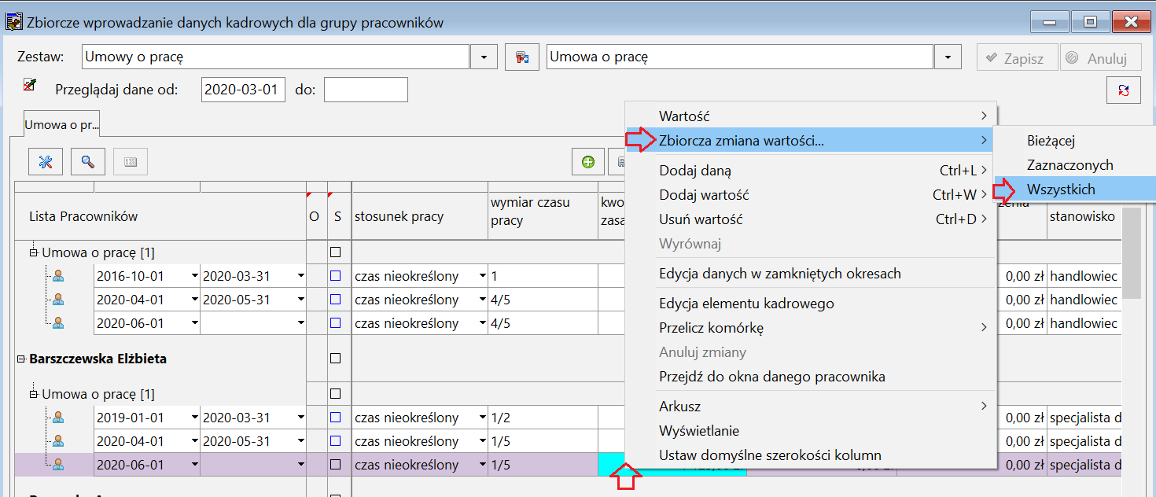Click the employee icon in the highlighted 2020-06-01 row
Viewport: 1156px width, 497px height.
coord(57,465)
